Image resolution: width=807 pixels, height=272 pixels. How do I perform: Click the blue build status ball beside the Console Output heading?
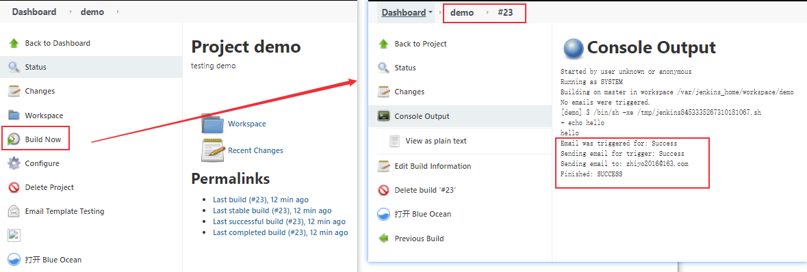[x=574, y=49]
